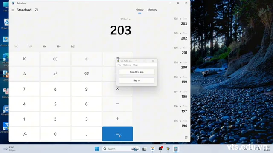The width and height of the screenshot is (273, 153).
Task: Open the 3uTools desktop shortcut
Action: point(5,127)
